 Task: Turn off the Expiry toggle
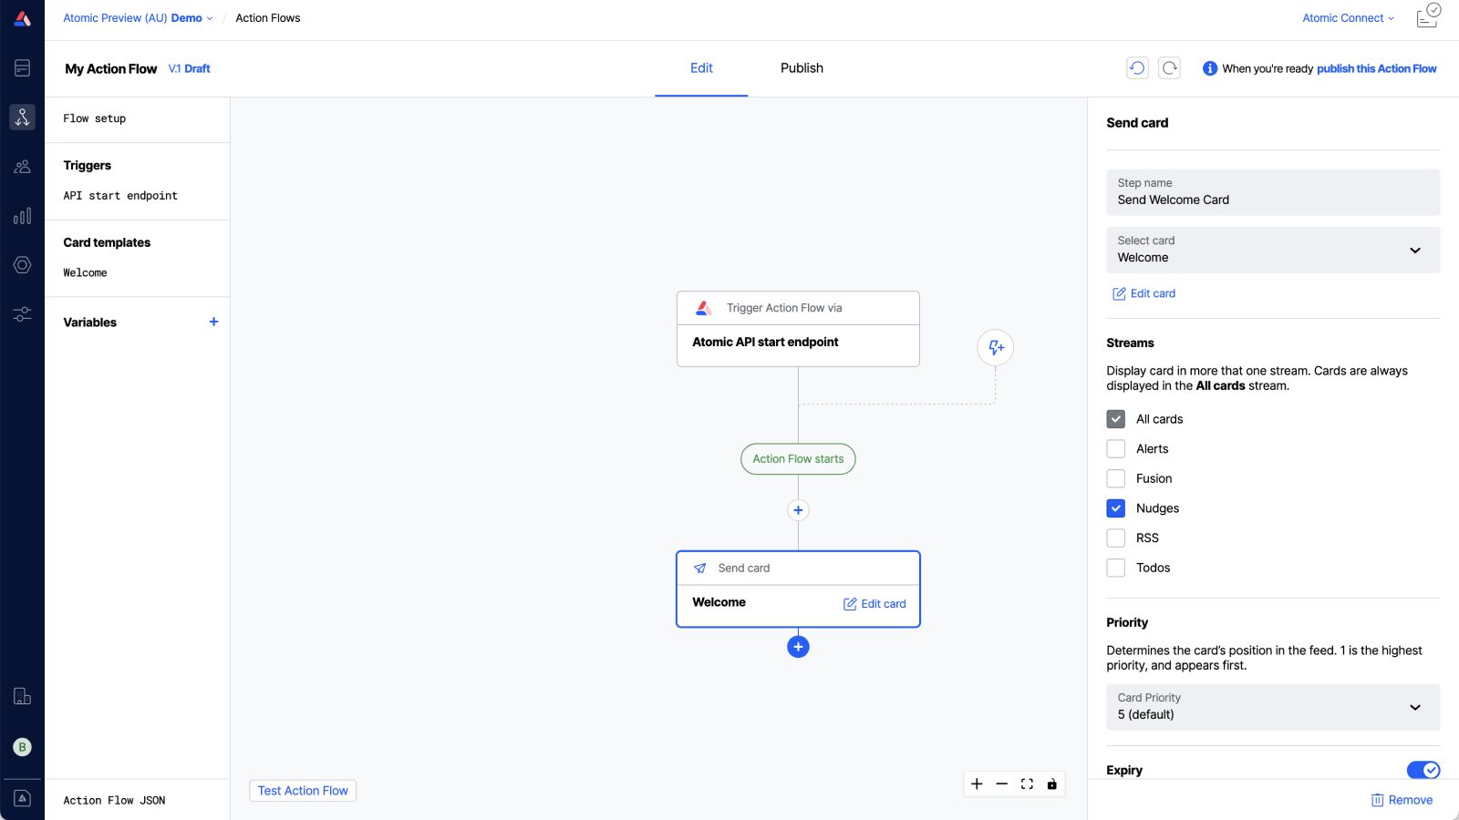click(x=1423, y=770)
